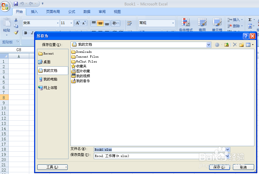Click the Redo icon in quick access toolbar
Screen dimensions: 259x174
(31, 4)
